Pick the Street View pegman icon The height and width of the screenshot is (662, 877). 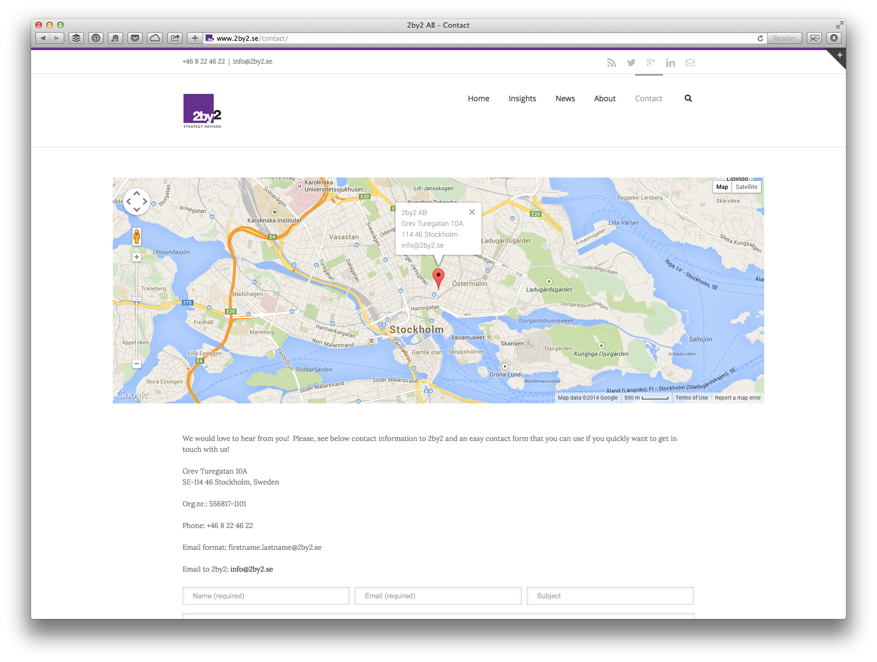[137, 237]
